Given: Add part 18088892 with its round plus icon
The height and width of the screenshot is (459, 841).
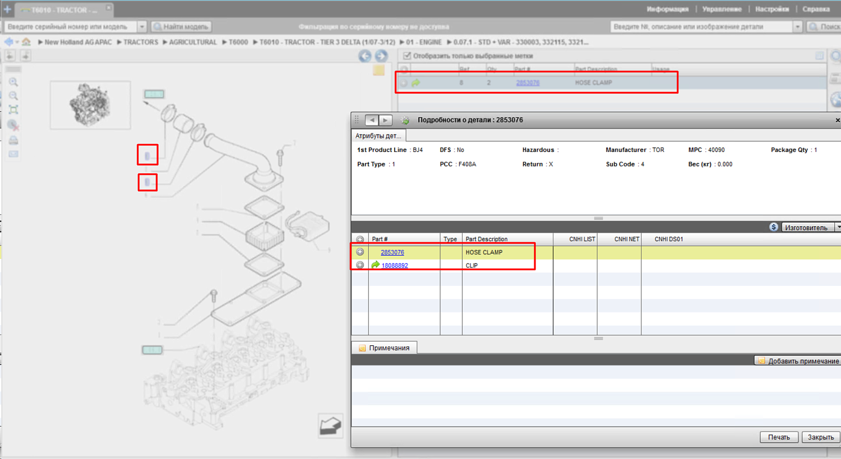Looking at the screenshot, I should pyautogui.click(x=360, y=265).
